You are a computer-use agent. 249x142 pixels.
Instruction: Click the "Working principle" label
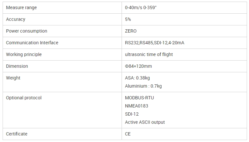pos(24,54)
